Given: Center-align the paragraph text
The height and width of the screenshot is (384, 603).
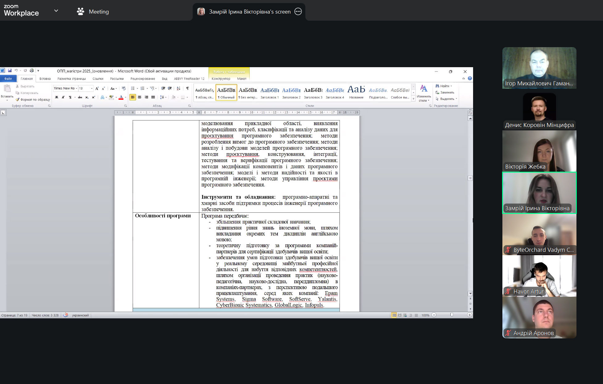Looking at the screenshot, I should (x=139, y=97).
